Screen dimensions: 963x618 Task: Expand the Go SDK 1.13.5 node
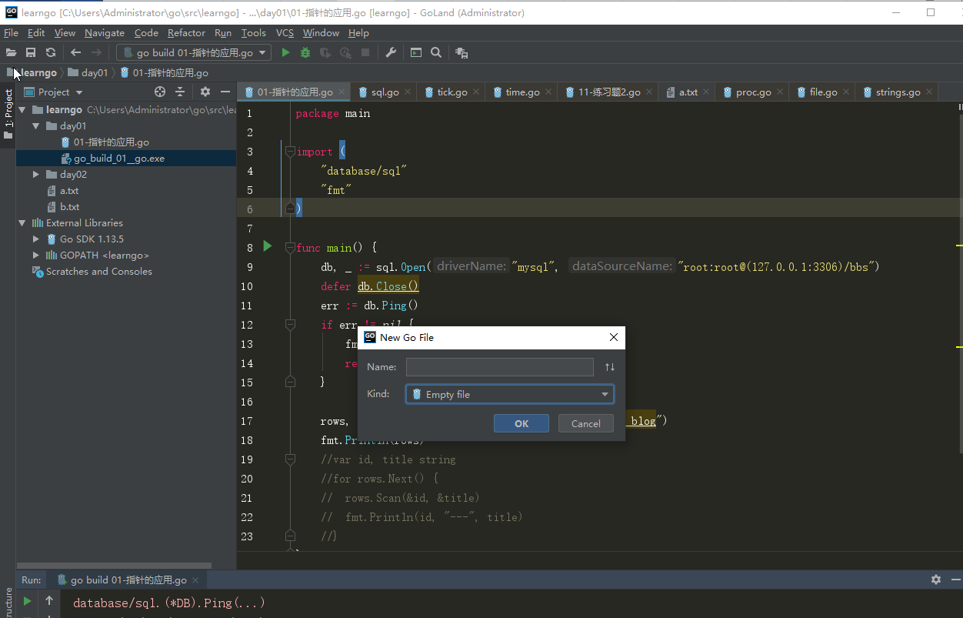point(36,239)
